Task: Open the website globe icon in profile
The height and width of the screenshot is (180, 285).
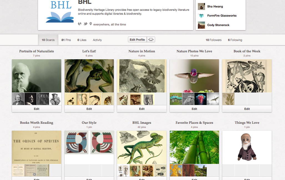Action: (x=80, y=24)
